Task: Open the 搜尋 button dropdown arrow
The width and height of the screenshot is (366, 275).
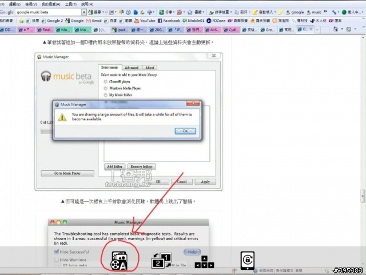Action: (103, 12)
